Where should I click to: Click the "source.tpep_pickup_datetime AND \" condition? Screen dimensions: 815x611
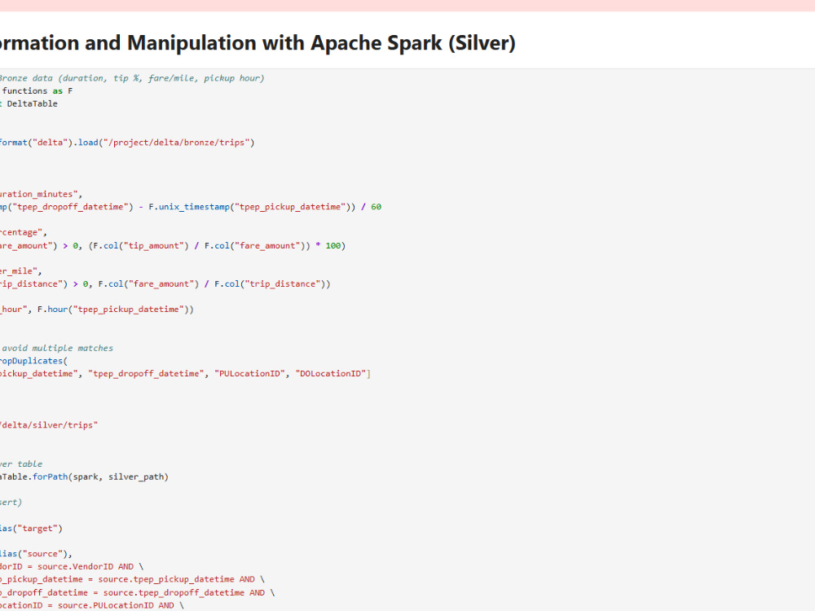point(182,579)
